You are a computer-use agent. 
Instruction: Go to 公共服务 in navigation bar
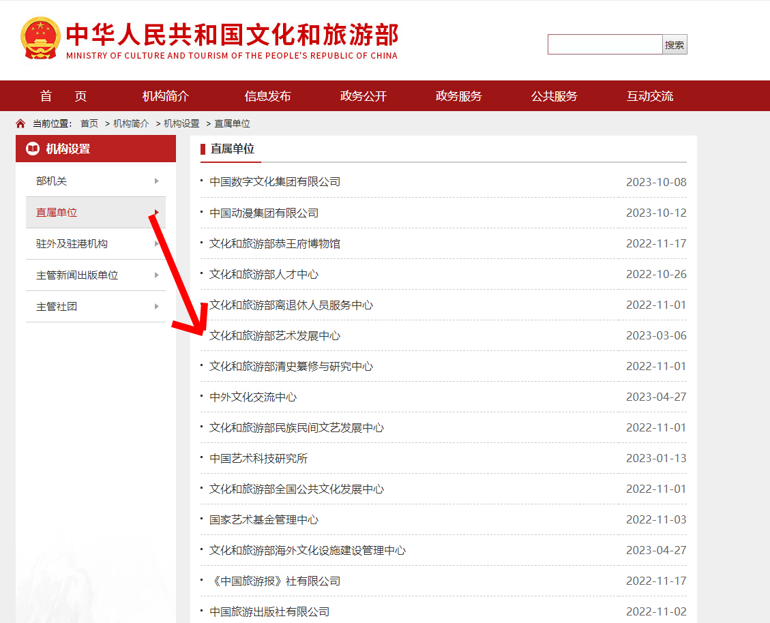(x=554, y=96)
